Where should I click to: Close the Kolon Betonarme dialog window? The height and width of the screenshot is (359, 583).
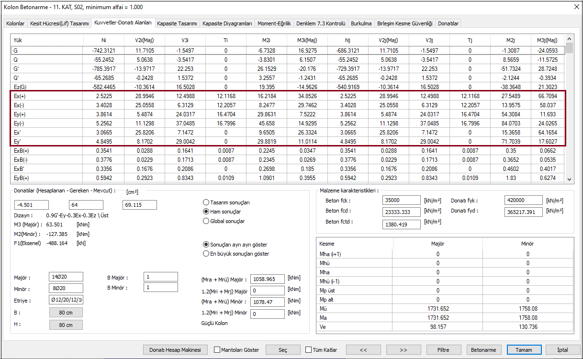click(x=575, y=7)
